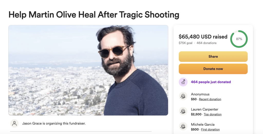
Task: Click the donation icon next to Lauren Carpenter
Action: pyautogui.click(x=183, y=111)
